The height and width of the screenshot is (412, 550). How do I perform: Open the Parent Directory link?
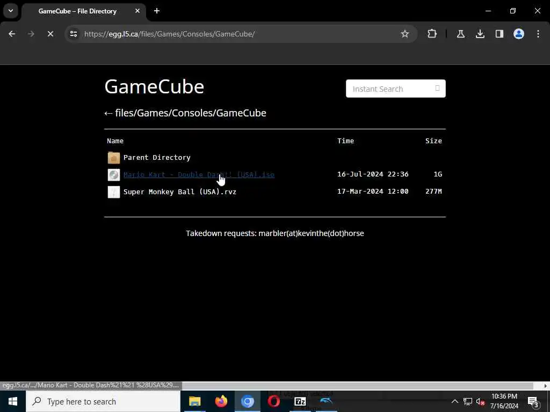[x=157, y=158]
